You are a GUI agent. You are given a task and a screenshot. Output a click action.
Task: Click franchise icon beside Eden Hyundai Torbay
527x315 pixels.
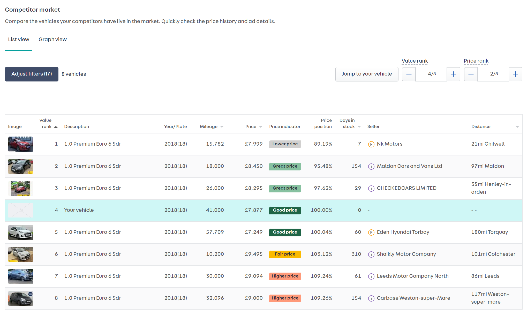click(x=371, y=233)
